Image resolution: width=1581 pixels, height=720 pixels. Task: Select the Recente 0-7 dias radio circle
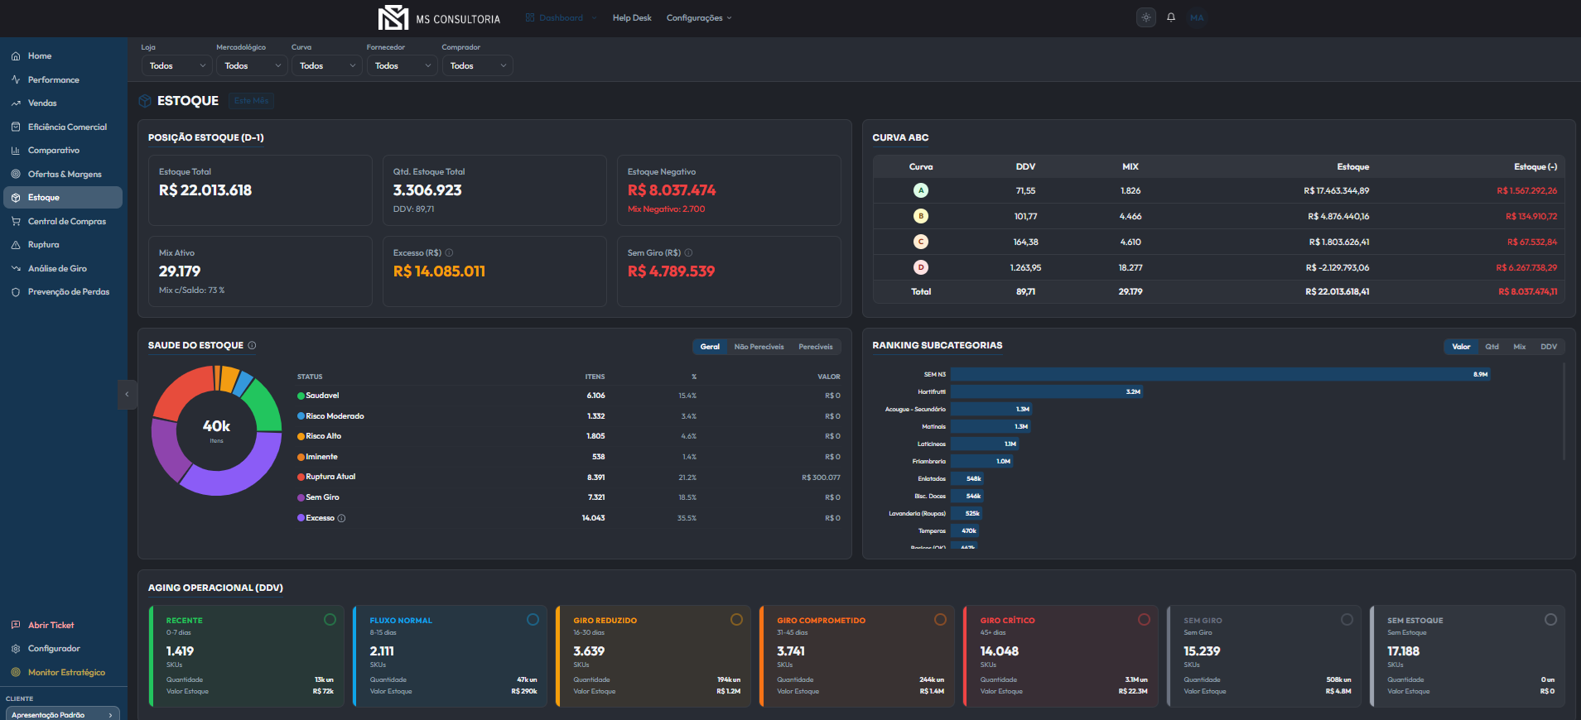tap(330, 619)
